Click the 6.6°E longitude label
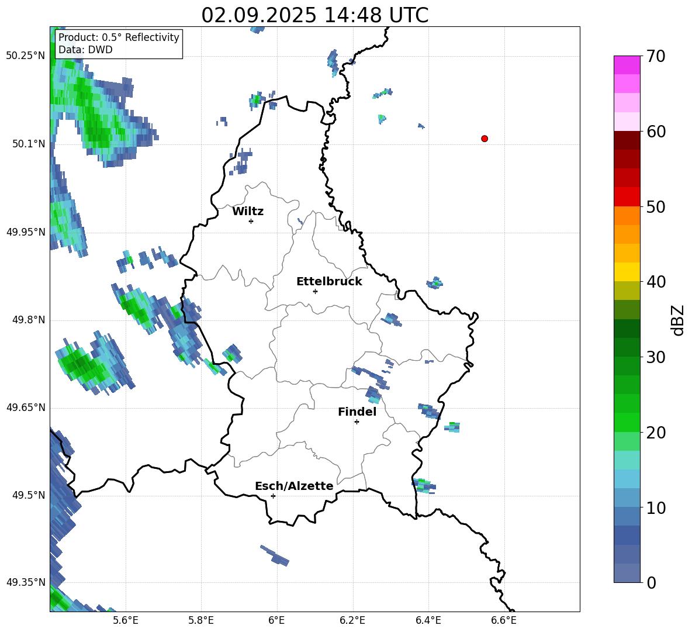 click(x=504, y=620)
